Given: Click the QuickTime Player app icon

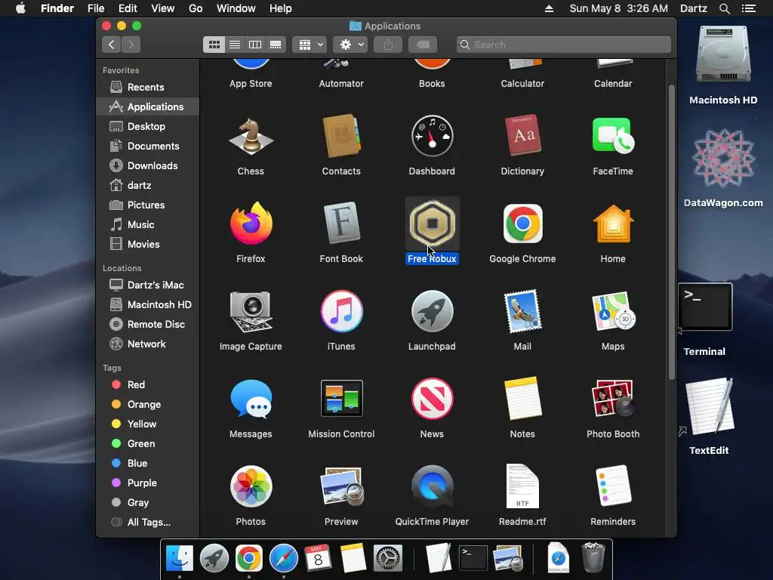Looking at the screenshot, I should [x=432, y=487].
